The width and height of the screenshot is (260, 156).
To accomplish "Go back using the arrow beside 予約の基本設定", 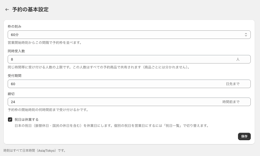I will point(7,10).
